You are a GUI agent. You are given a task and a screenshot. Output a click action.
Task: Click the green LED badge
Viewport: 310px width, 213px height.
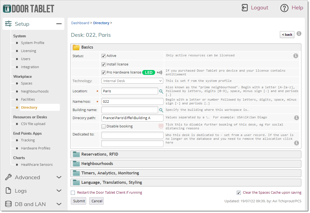coord(149,72)
